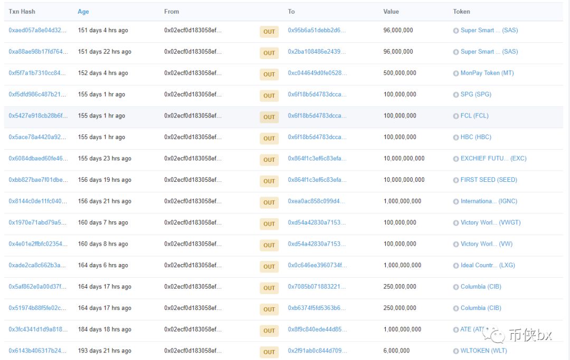
Task: Open transaction hash 0x3fc4341d1d9a818...
Action: (x=38, y=330)
